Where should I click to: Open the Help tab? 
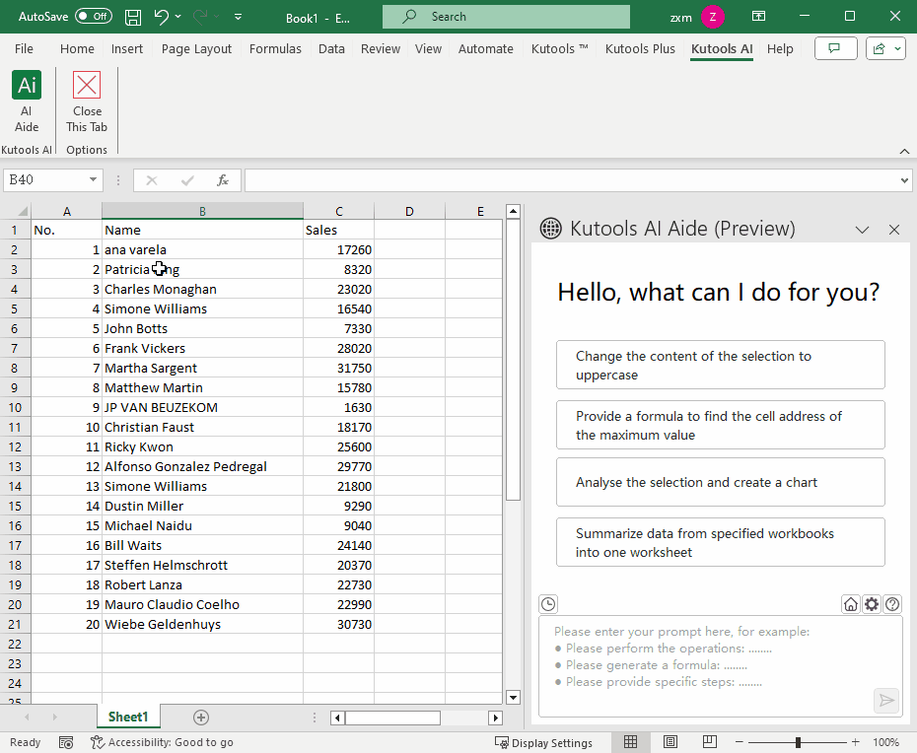click(780, 49)
